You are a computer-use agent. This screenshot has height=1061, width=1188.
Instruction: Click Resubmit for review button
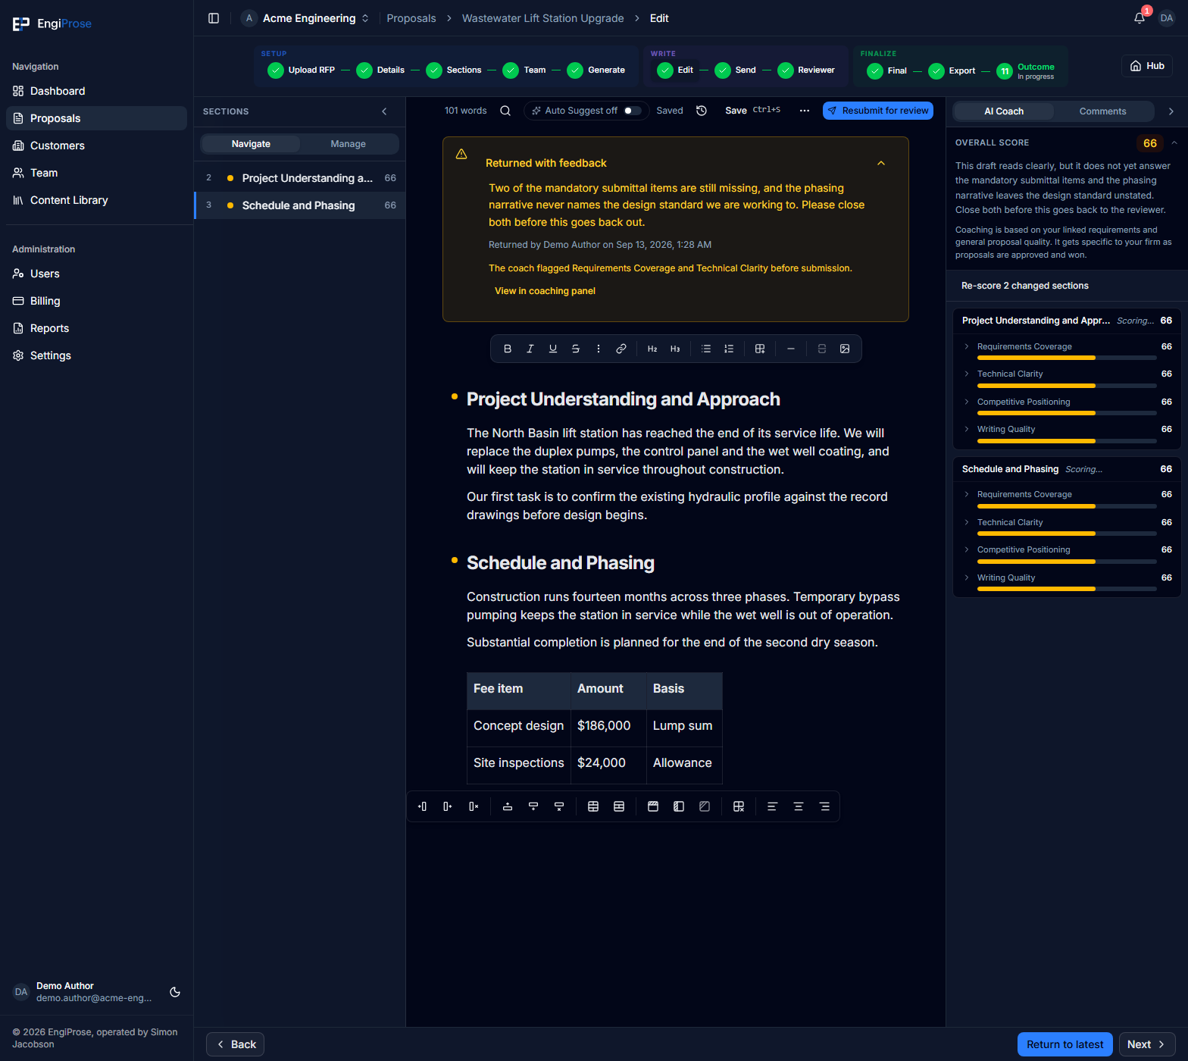click(x=878, y=111)
